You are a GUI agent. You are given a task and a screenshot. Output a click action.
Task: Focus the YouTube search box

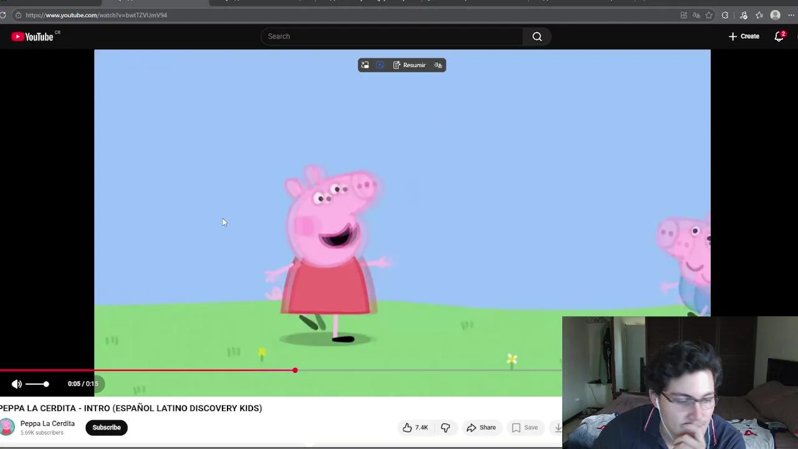392,36
